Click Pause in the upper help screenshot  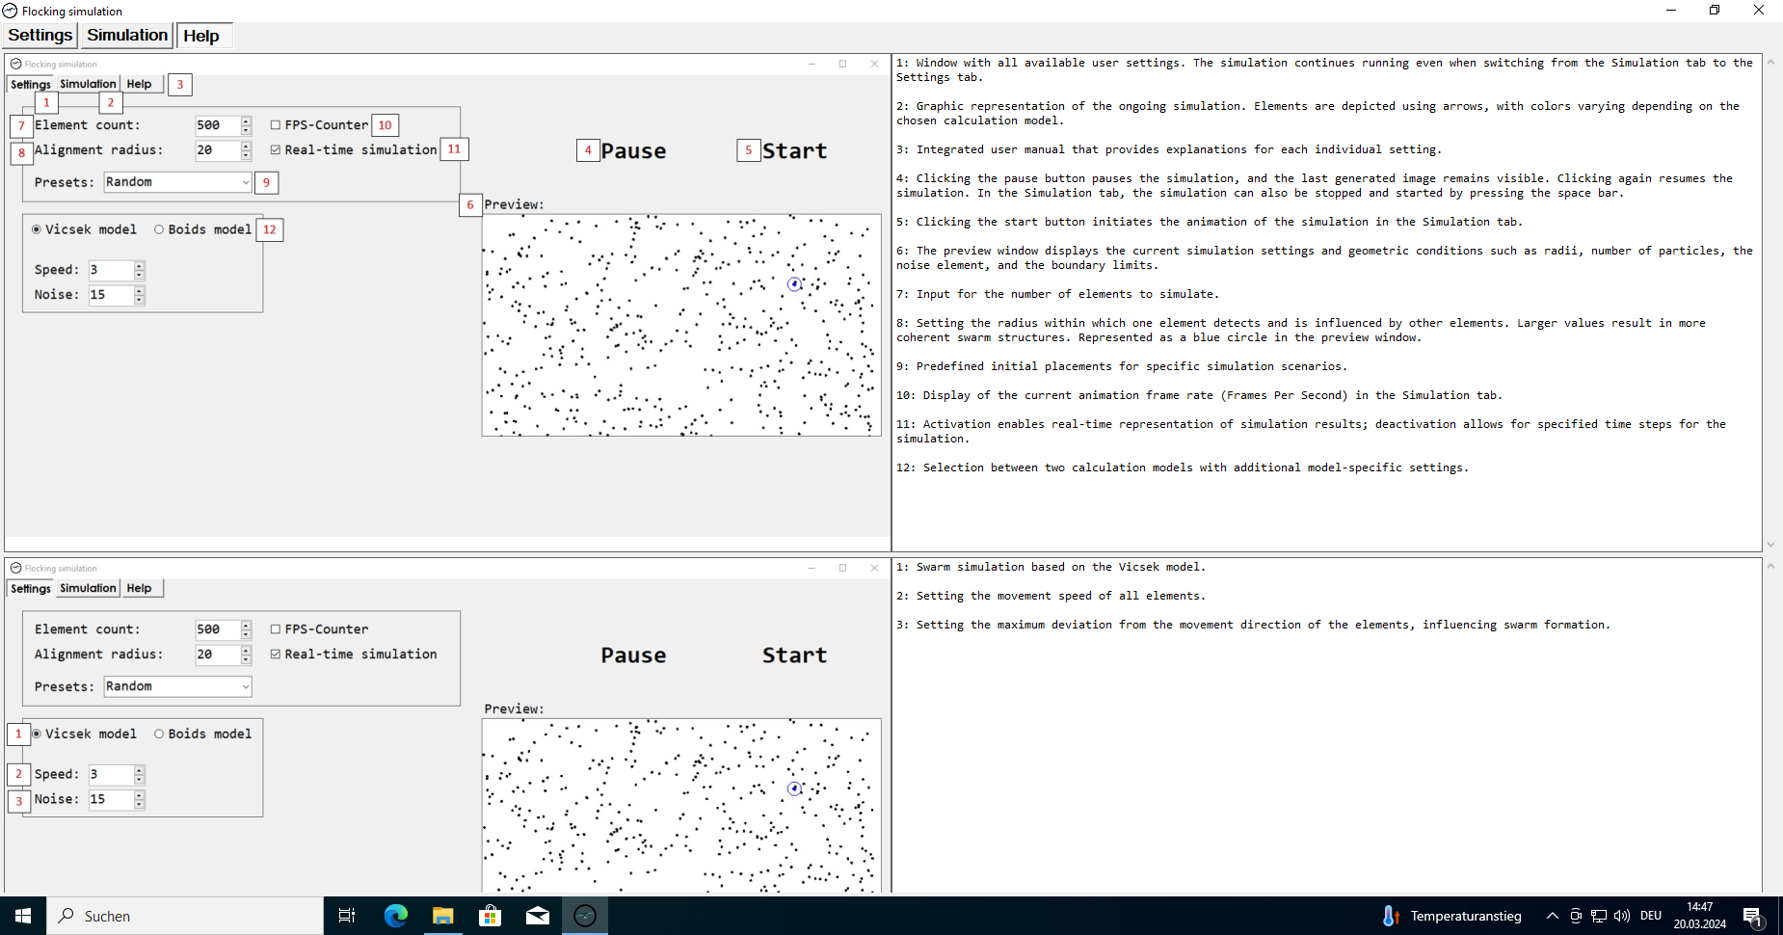point(633,151)
